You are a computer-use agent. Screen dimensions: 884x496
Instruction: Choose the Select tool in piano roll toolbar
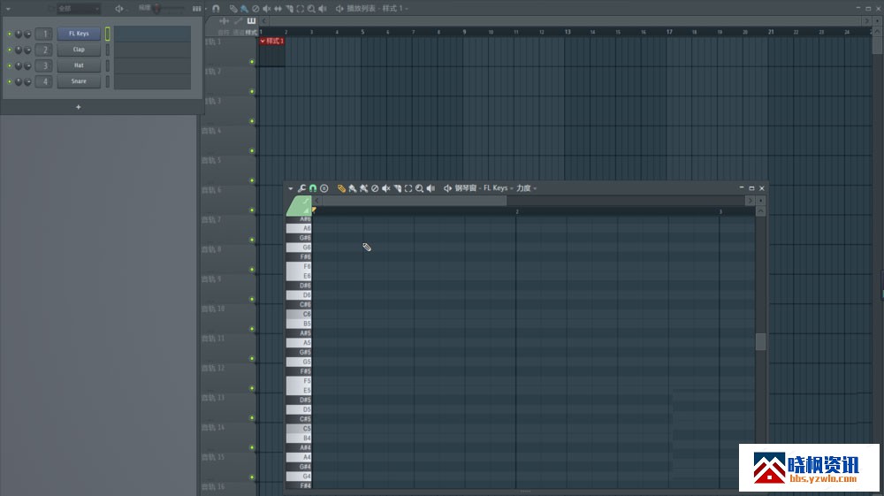coord(408,188)
